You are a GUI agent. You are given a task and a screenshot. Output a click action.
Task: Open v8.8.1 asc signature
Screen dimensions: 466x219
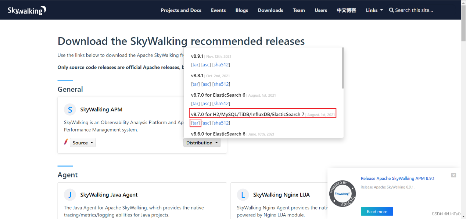206,84
